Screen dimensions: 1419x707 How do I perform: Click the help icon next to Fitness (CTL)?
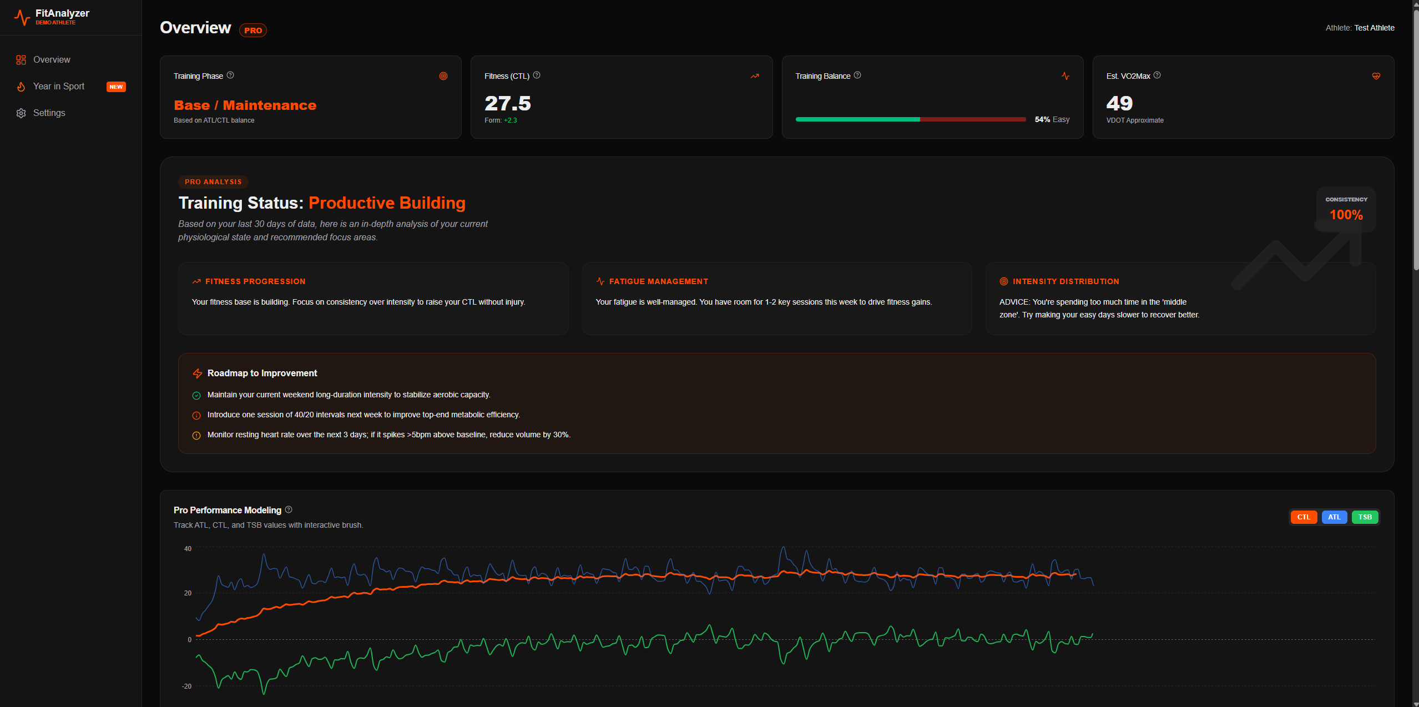click(537, 75)
